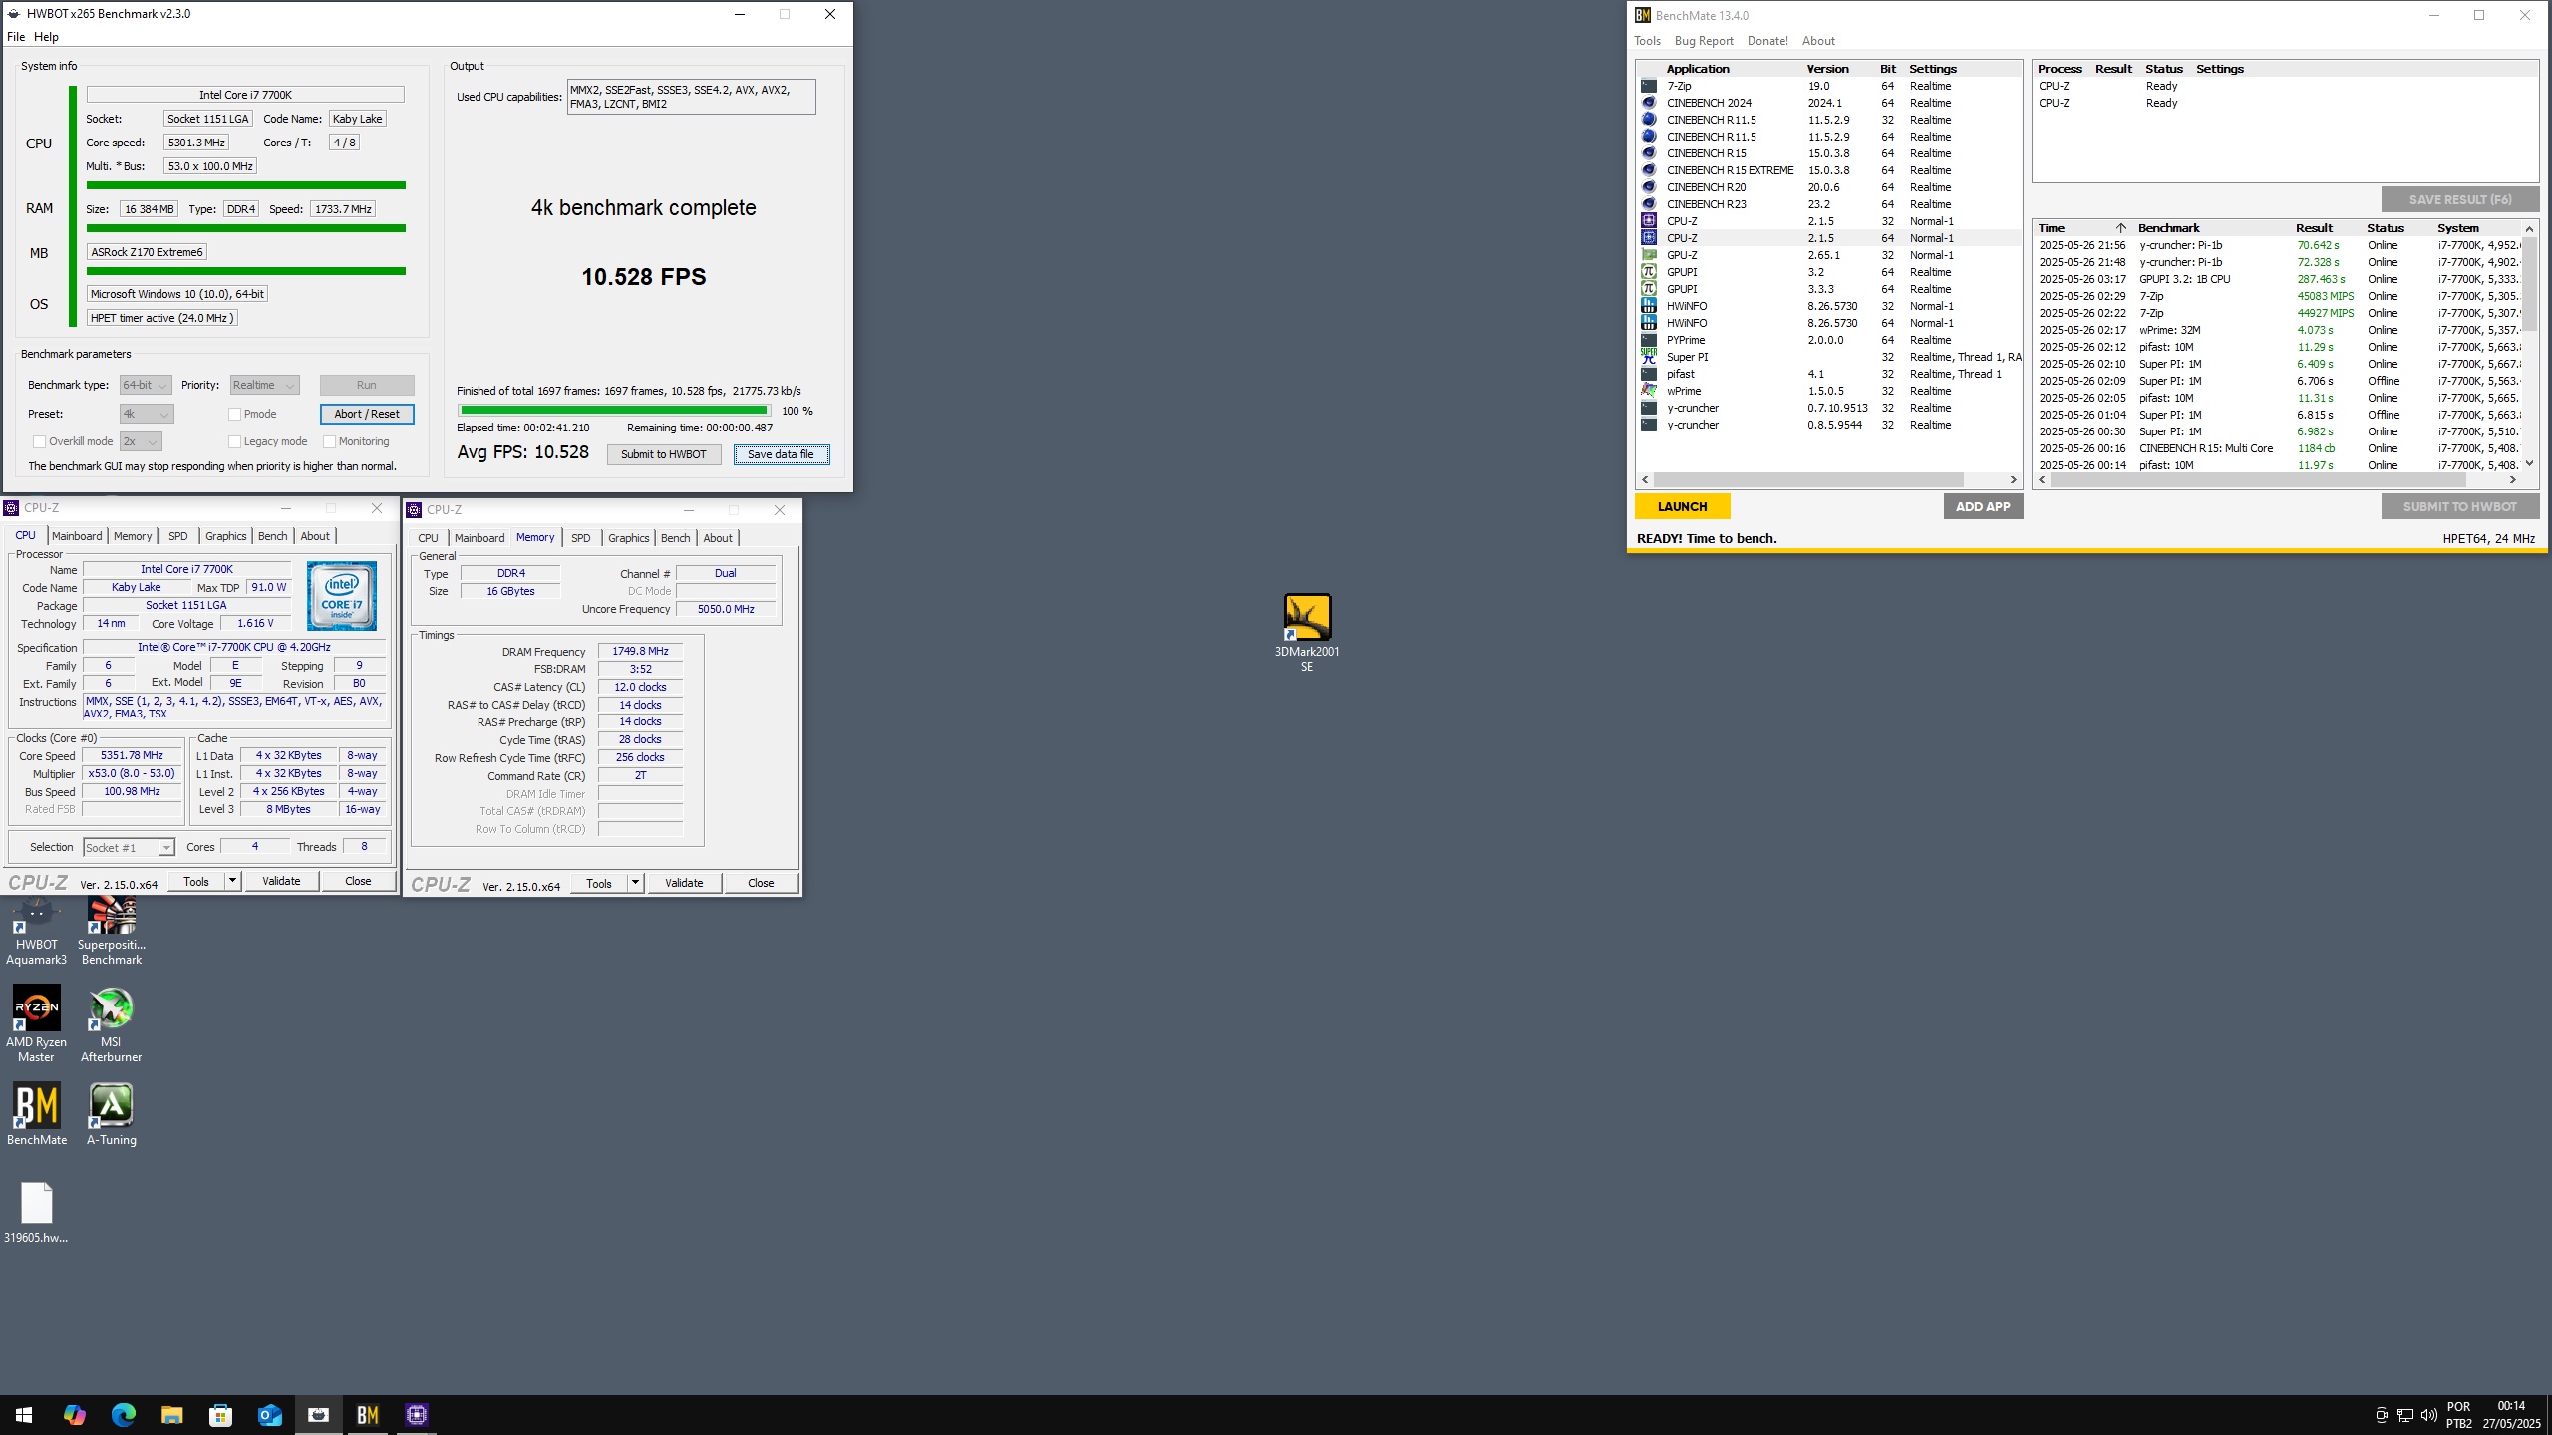Open the Socket #1 selection dropdown
The image size is (2552, 1435).
click(x=129, y=848)
